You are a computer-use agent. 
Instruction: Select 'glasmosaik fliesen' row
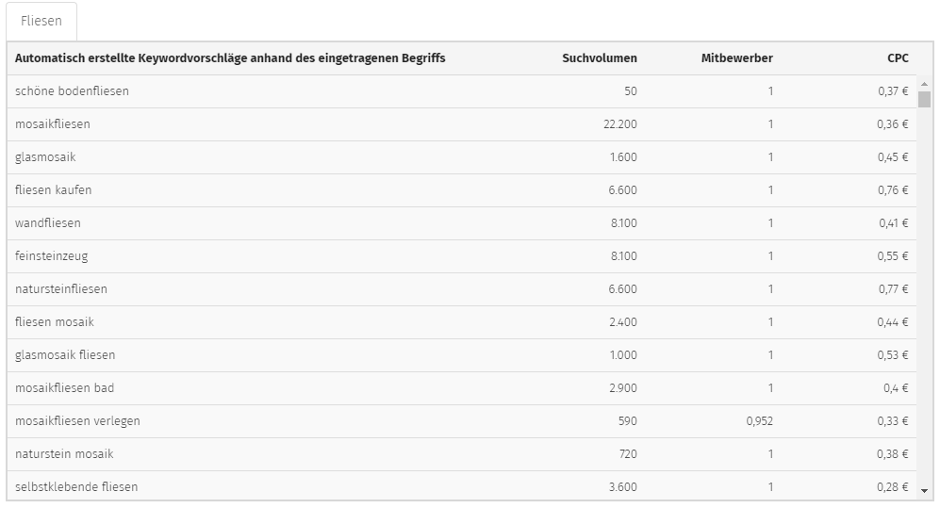pyautogui.click(x=462, y=354)
